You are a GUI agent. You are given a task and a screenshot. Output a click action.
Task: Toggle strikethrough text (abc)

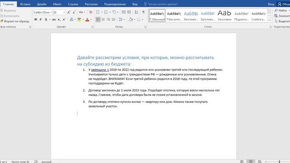pos(54,19)
